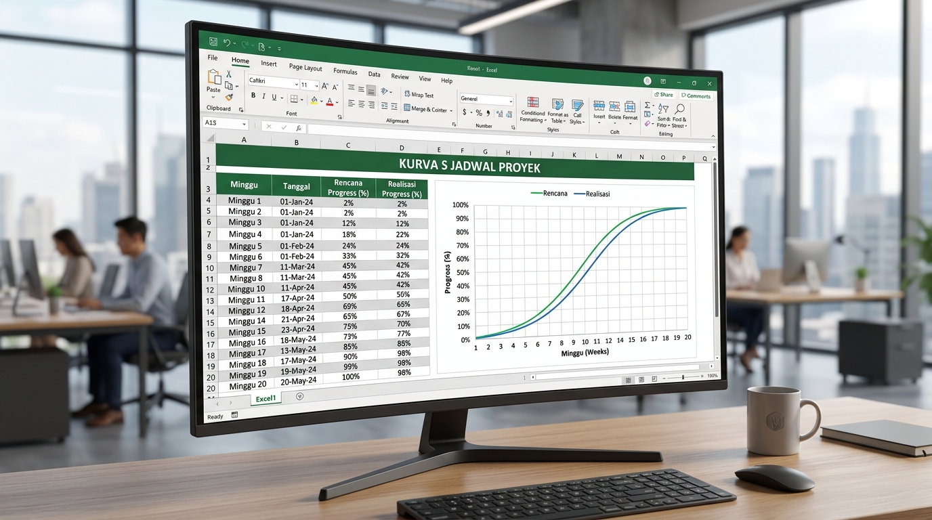Toggle Bold formatting
The width and height of the screenshot is (932, 520).
click(x=253, y=95)
